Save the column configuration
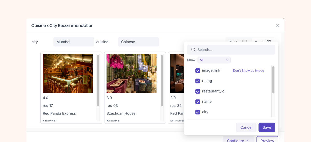 (x=267, y=127)
